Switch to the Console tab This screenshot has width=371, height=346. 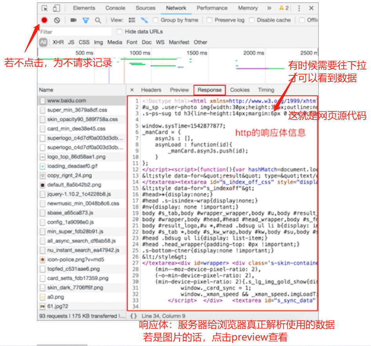click(115, 8)
